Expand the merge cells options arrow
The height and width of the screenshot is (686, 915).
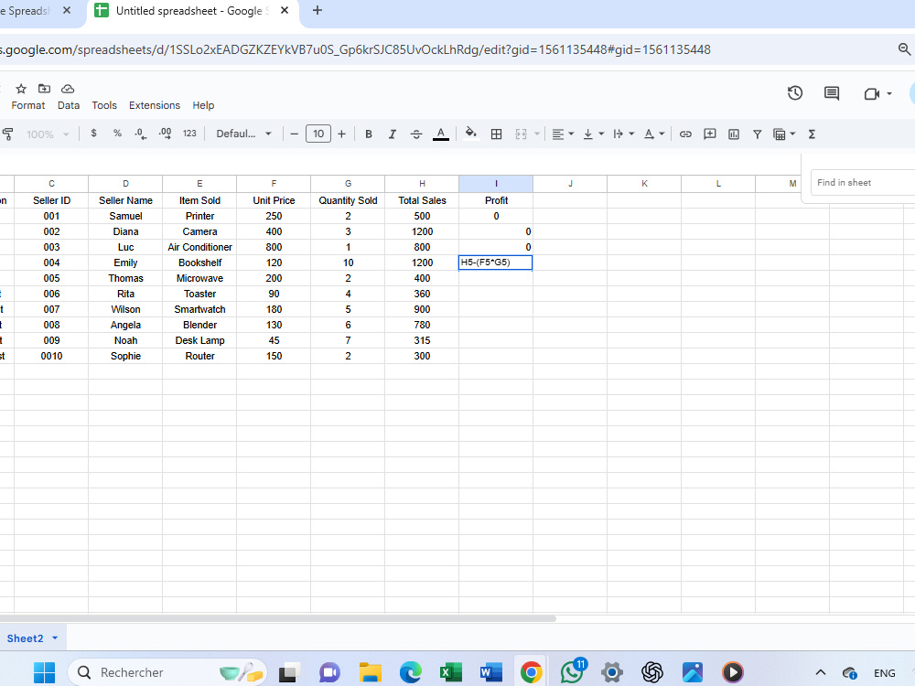coord(537,134)
